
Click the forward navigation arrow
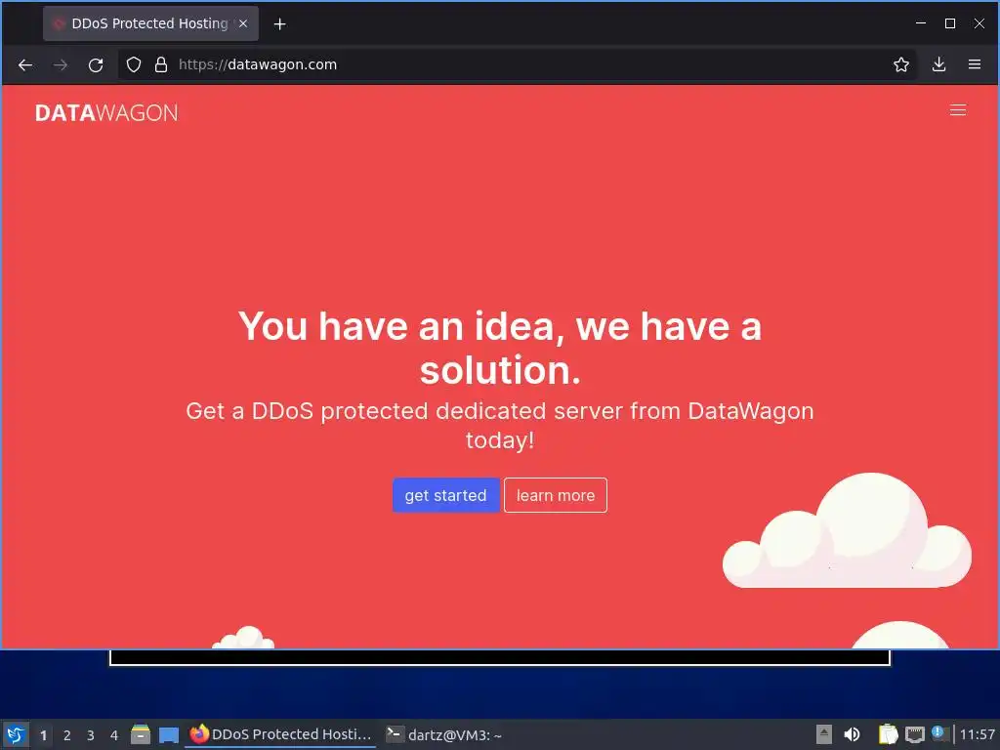[60, 65]
